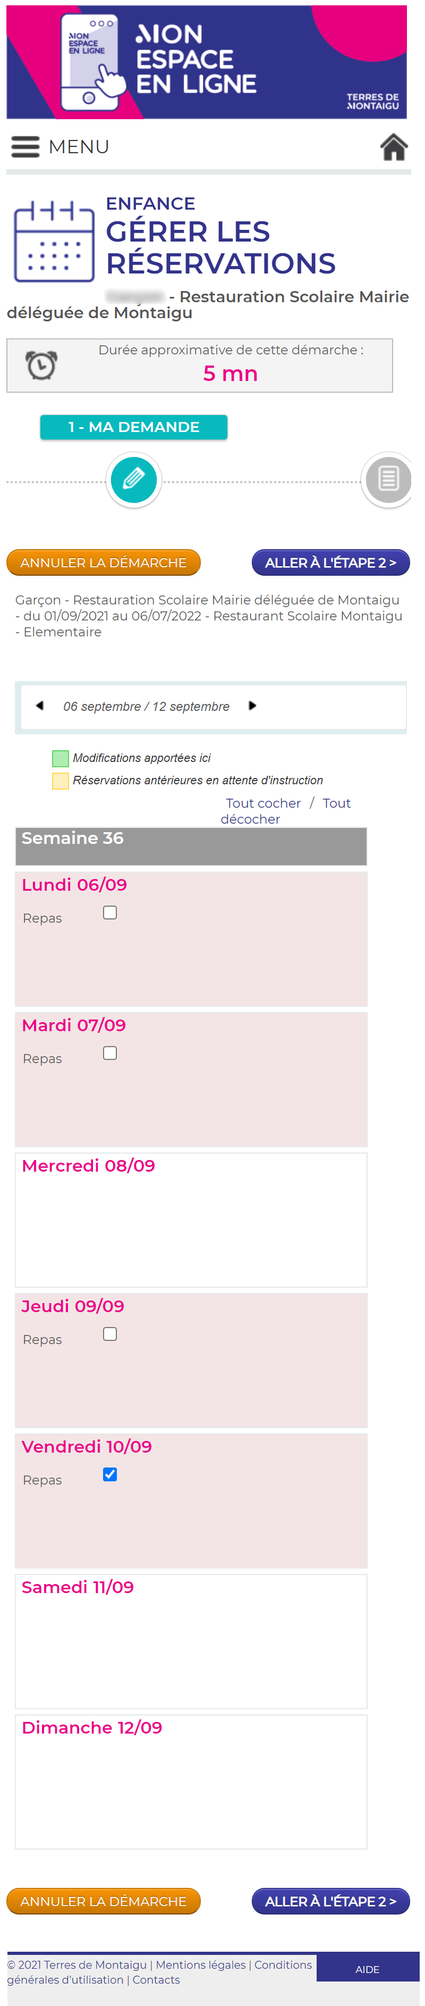Go to previous week with left arrow
This screenshot has height=2006, width=425.
pyautogui.click(x=40, y=706)
